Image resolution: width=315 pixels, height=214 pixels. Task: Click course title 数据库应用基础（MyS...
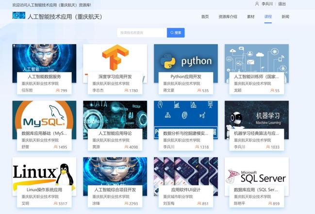[x=44, y=133]
